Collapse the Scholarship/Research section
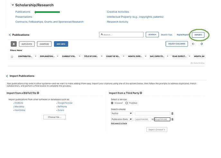 click(x=13, y=5)
